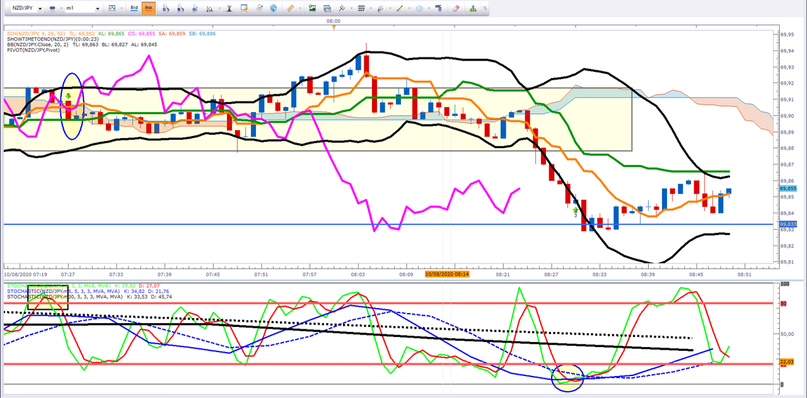Click the PIVOT(NZD/JPY,Pivot) indicator label
The image size is (807, 398).
point(33,50)
